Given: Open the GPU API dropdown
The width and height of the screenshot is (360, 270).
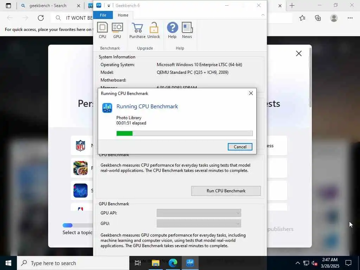Looking at the screenshot, I should click(199, 213).
